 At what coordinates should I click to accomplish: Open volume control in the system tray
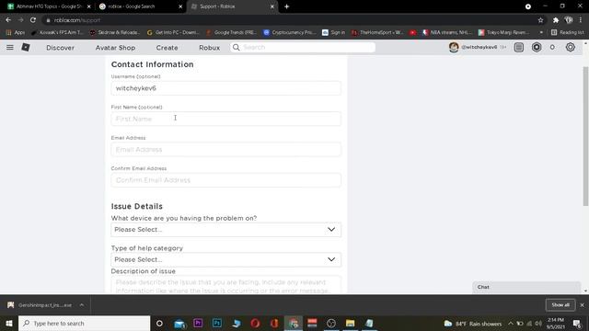tap(538, 323)
